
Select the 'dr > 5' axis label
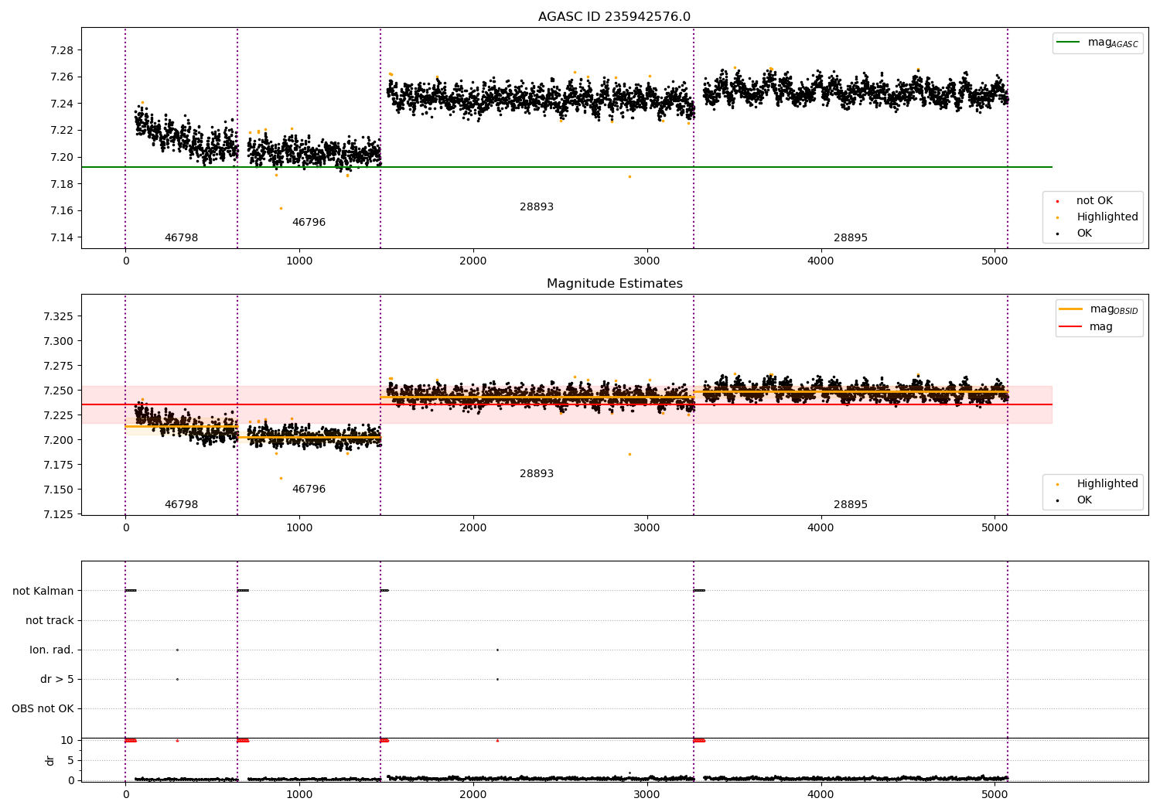pyautogui.click(x=57, y=679)
